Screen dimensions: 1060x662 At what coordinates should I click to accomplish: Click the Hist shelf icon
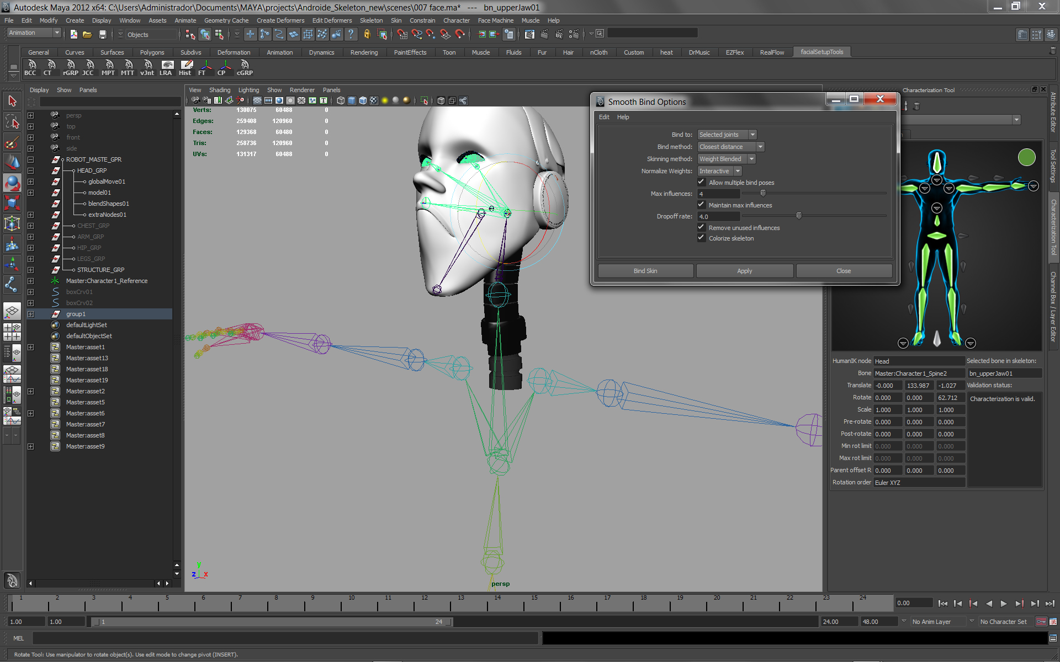(185, 67)
